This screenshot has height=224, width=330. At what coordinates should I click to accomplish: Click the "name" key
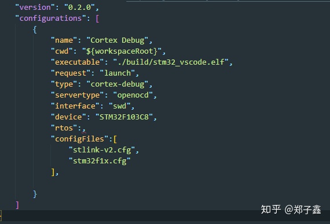[64, 40]
